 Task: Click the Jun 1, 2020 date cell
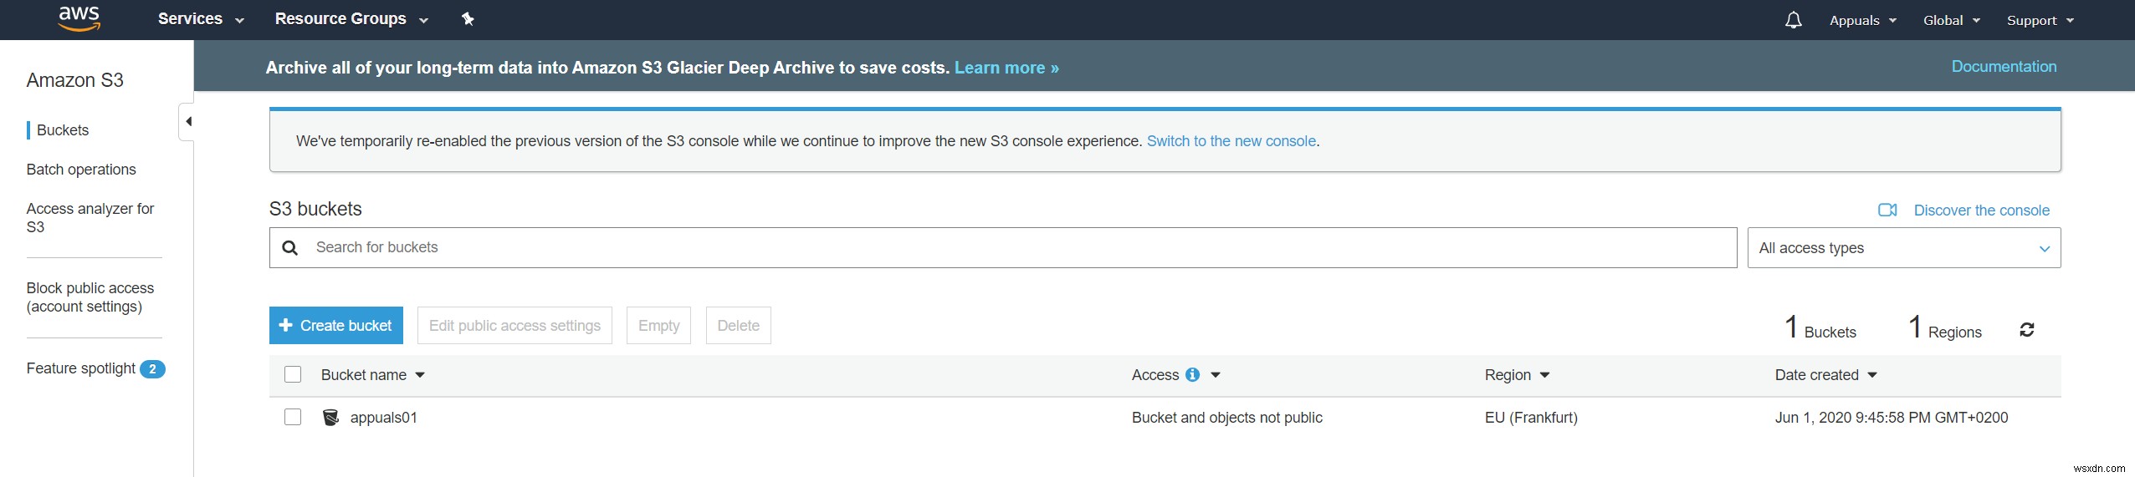[x=1892, y=418]
